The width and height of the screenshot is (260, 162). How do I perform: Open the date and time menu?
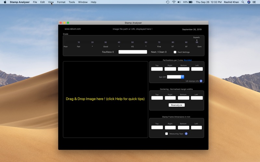209,2
